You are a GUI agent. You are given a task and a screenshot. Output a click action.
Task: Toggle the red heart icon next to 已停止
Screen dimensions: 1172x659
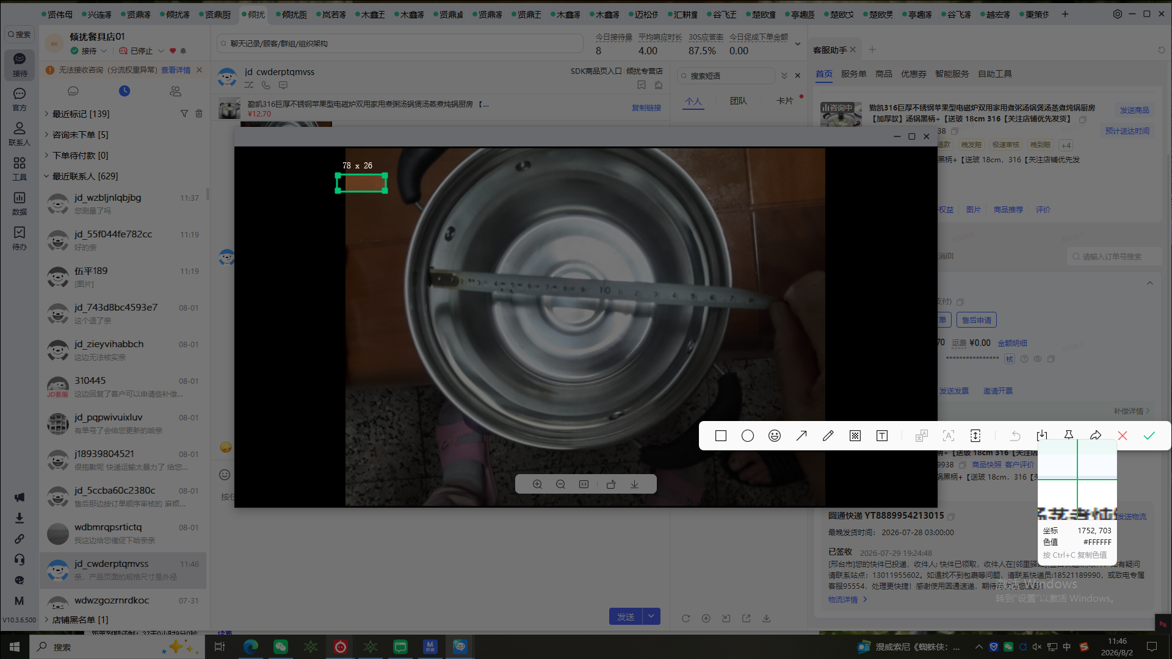[x=173, y=51]
